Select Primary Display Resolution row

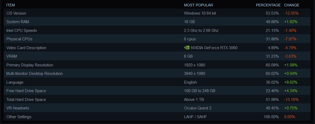pyautogui.click(x=157, y=65)
